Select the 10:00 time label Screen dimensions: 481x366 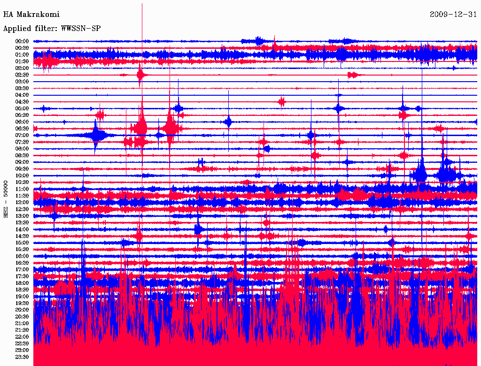(x=22, y=175)
